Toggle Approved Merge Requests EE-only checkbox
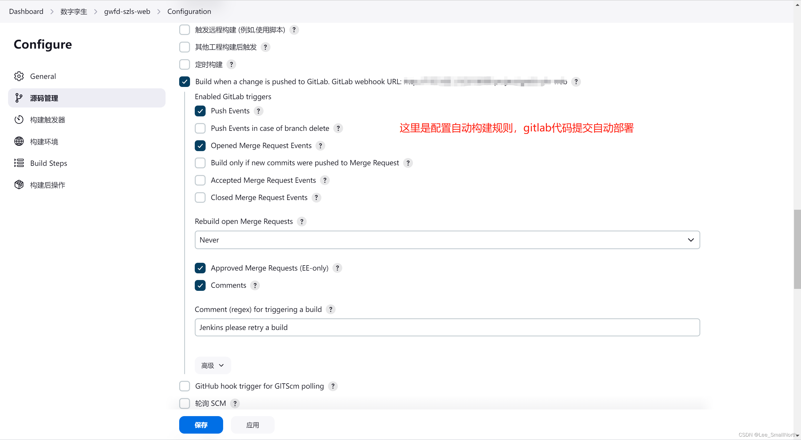Image resolution: width=801 pixels, height=440 pixels. (x=200, y=268)
